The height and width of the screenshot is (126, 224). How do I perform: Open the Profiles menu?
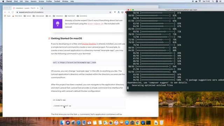tap(49, 1)
